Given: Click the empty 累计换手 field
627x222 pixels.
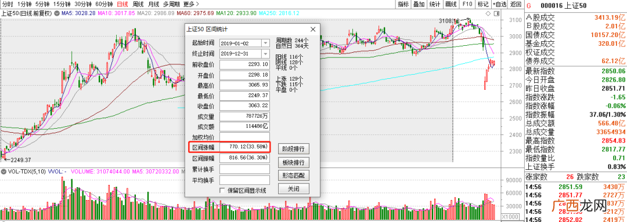Looking at the screenshot, I should (245, 169).
